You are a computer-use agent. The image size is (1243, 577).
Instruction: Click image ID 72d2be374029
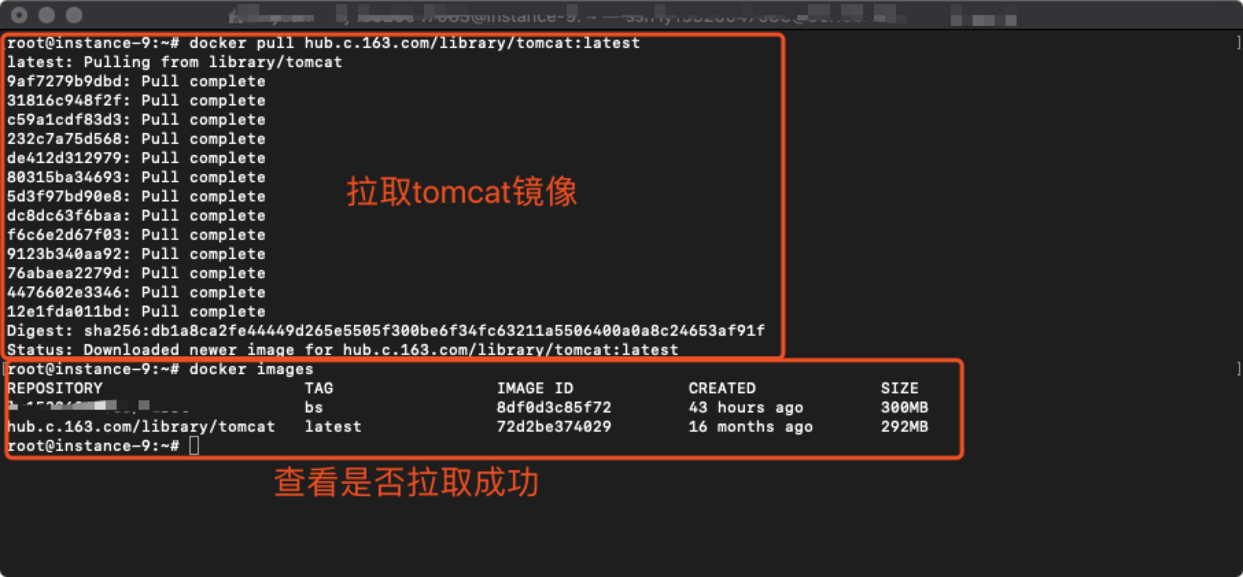coord(554,427)
